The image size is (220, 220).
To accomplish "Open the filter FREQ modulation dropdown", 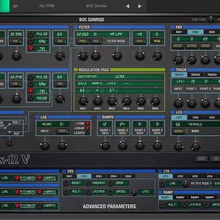I will (83, 41).
